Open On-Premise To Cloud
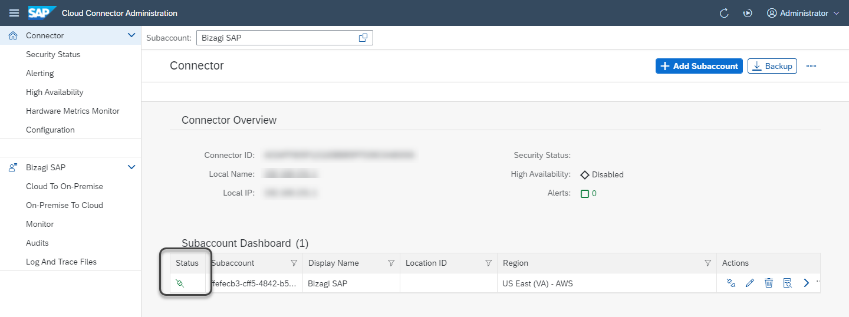Image resolution: width=849 pixels, height=317 pixels. [x=64, y=205]
